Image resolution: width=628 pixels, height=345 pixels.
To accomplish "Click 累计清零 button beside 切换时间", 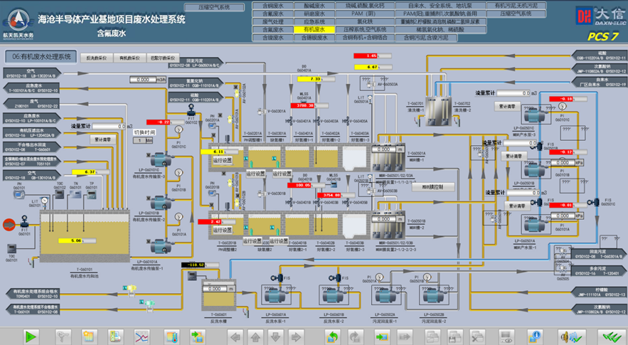I will click(x=102, y=140).
